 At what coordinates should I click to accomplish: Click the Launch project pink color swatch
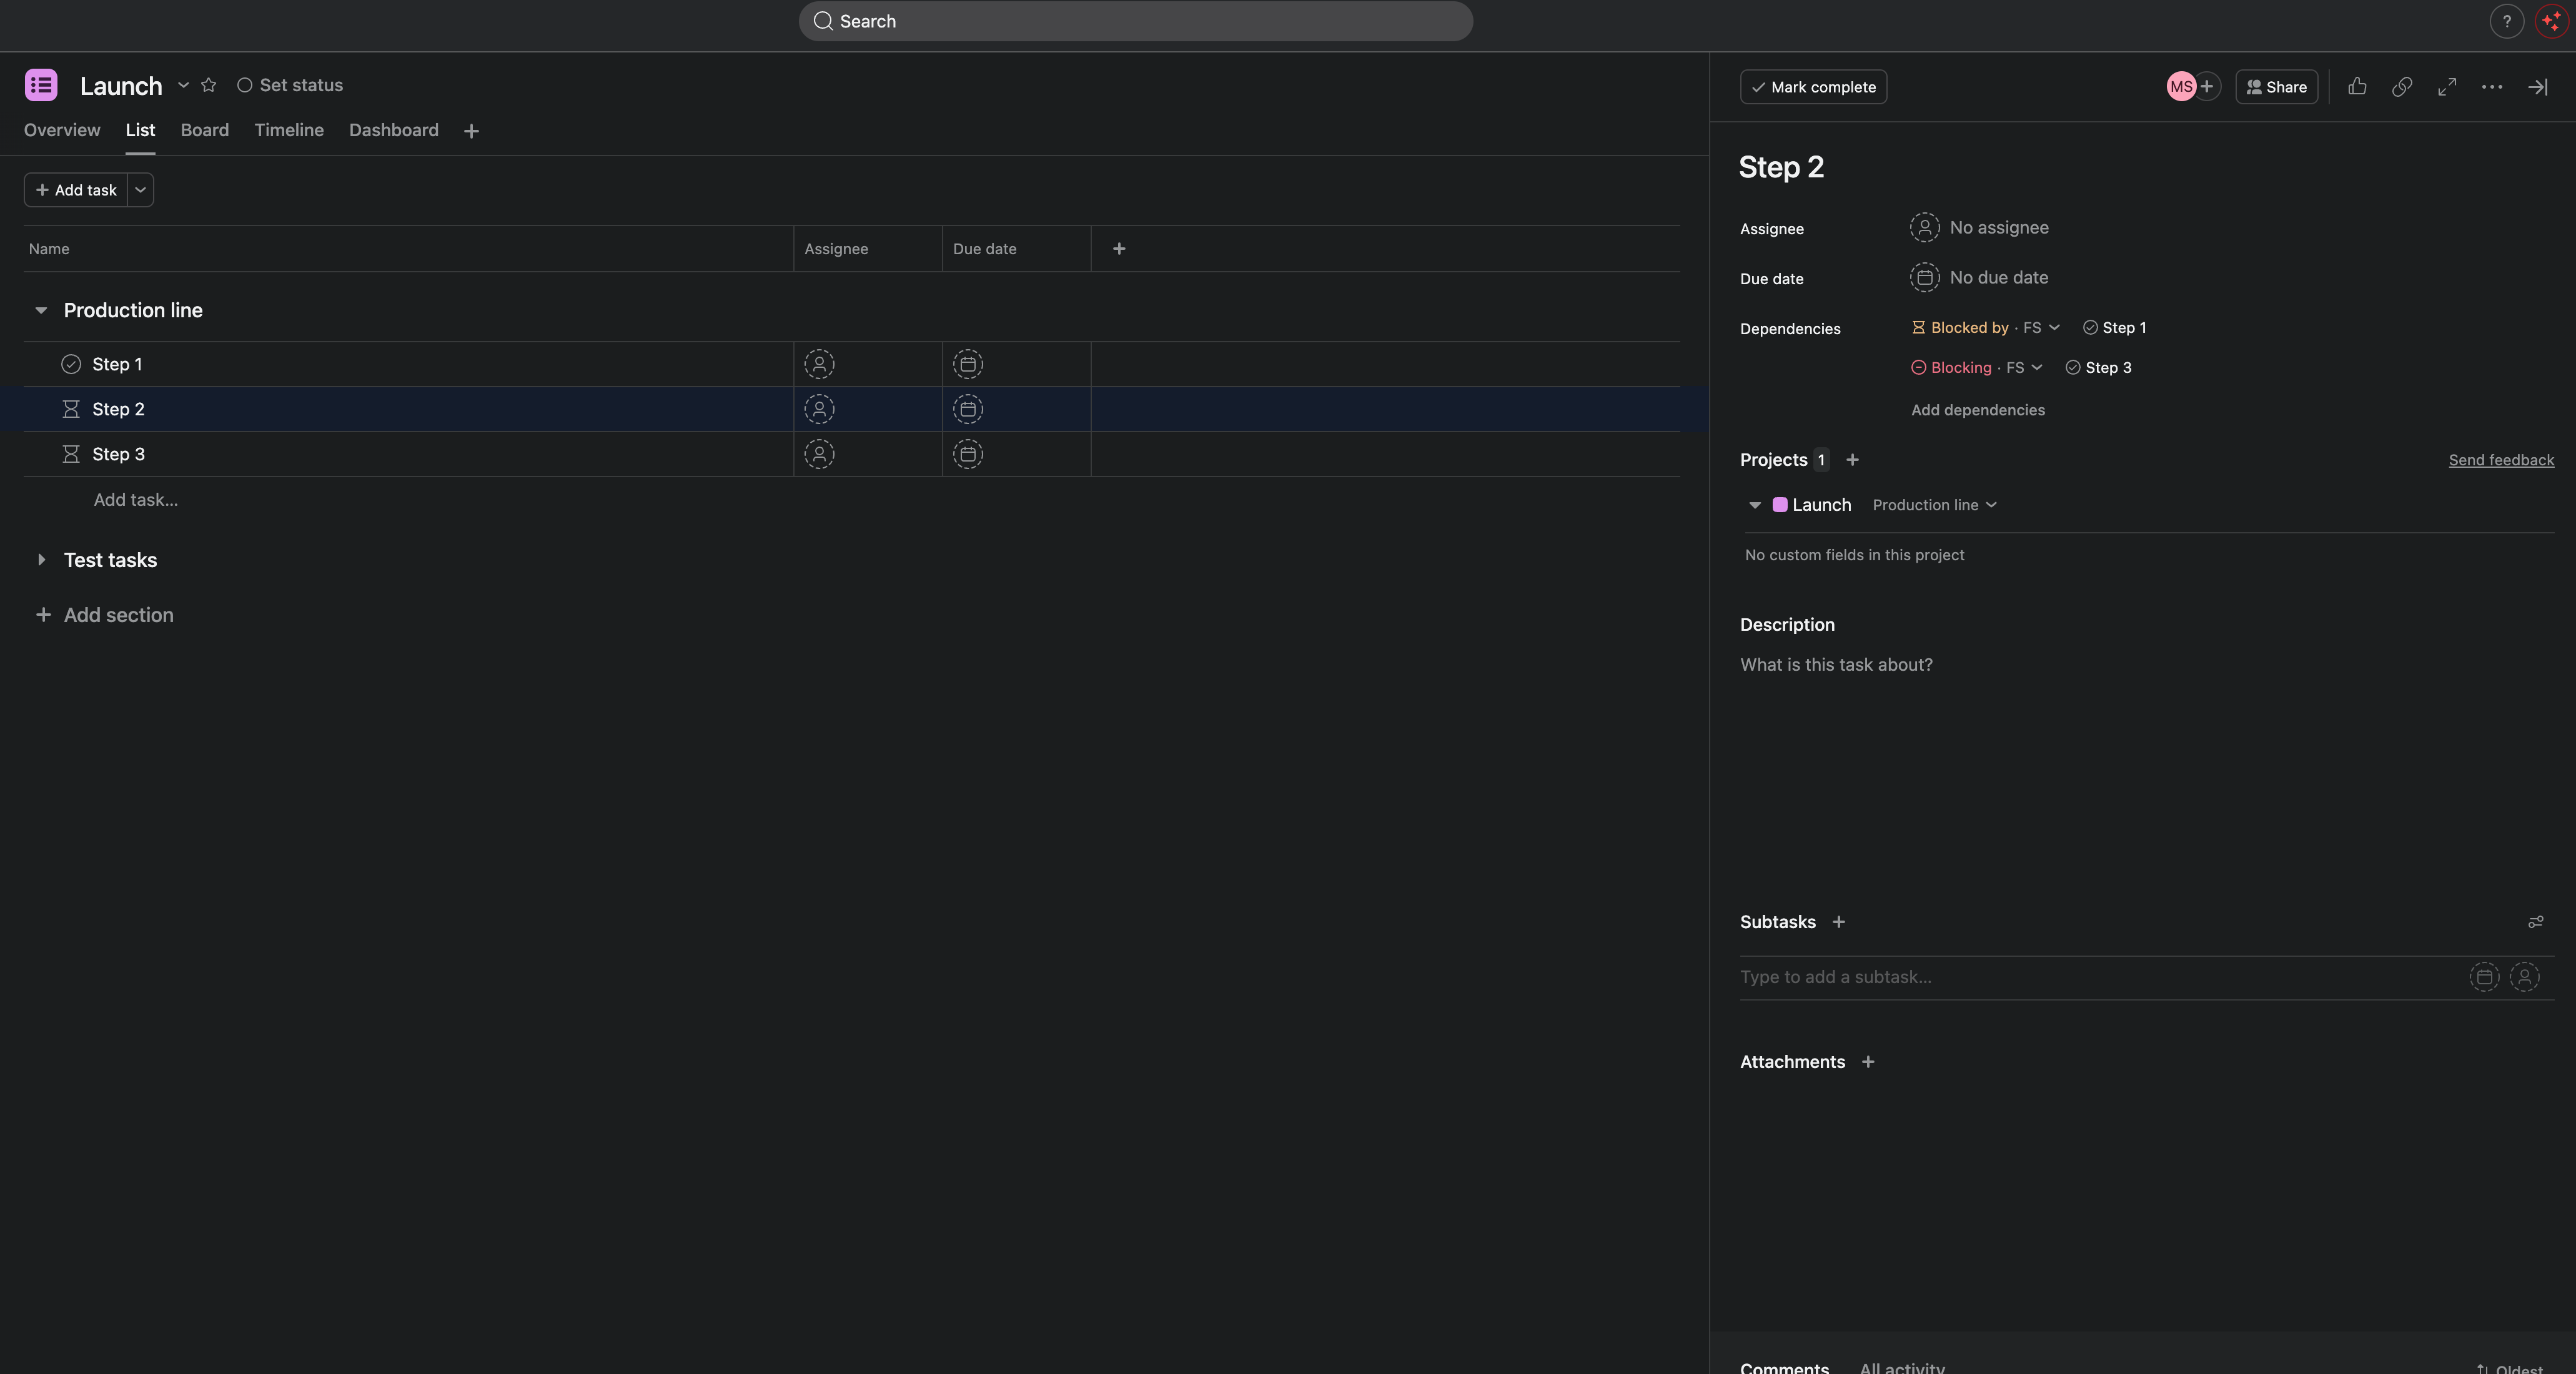pyautogui.click(x=1780, y=505)
